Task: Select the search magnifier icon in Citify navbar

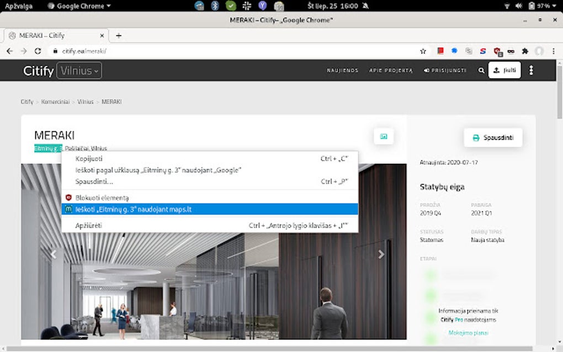Action: (481, 70)
